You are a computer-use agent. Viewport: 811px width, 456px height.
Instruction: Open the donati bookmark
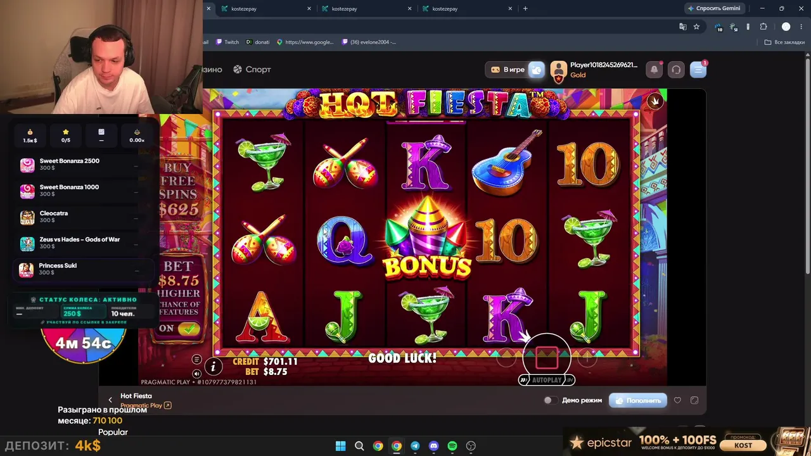tap(257, 42)
